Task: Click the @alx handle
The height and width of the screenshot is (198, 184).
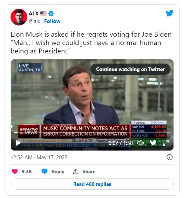Action: point(34,21)
